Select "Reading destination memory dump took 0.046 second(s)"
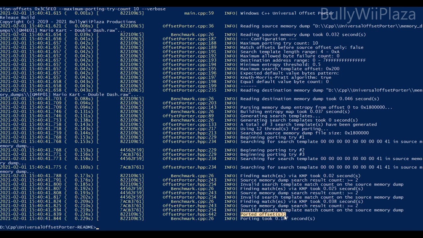 [x=310, y=99]
